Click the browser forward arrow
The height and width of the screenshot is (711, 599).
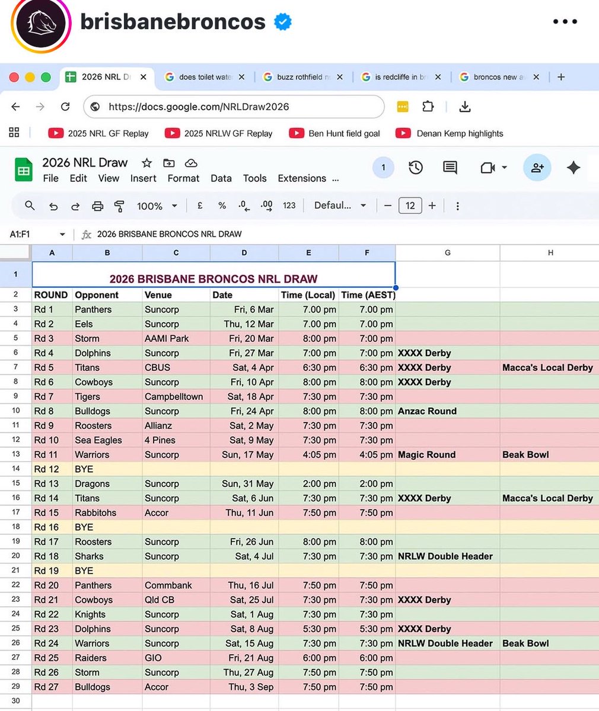[40, 107]
